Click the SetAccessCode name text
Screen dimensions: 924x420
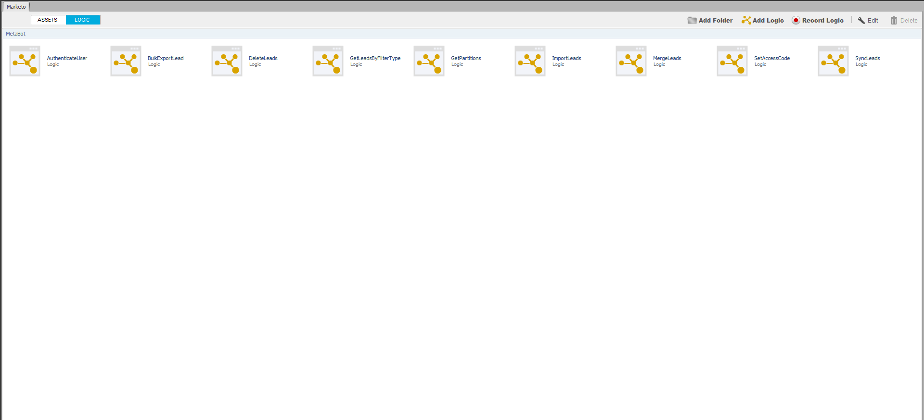pyautogui.click(x=772, y=58)
